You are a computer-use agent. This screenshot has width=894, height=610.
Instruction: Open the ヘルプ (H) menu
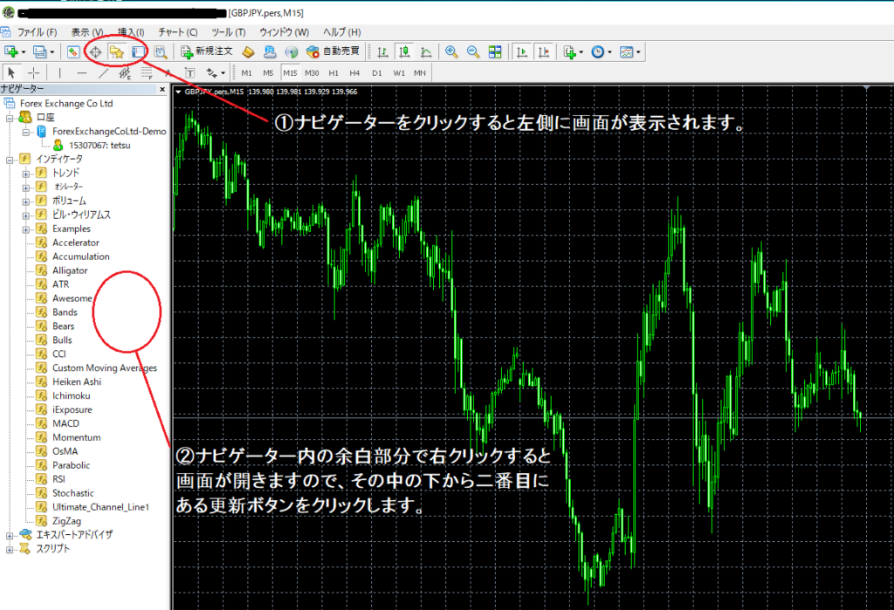pos(341,32)
